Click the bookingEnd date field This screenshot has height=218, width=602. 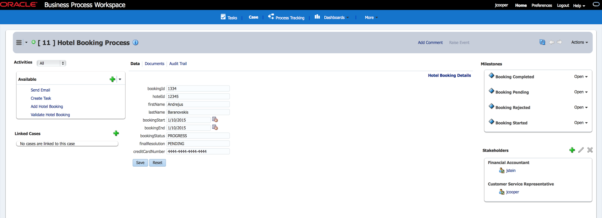tap(189, 128)
